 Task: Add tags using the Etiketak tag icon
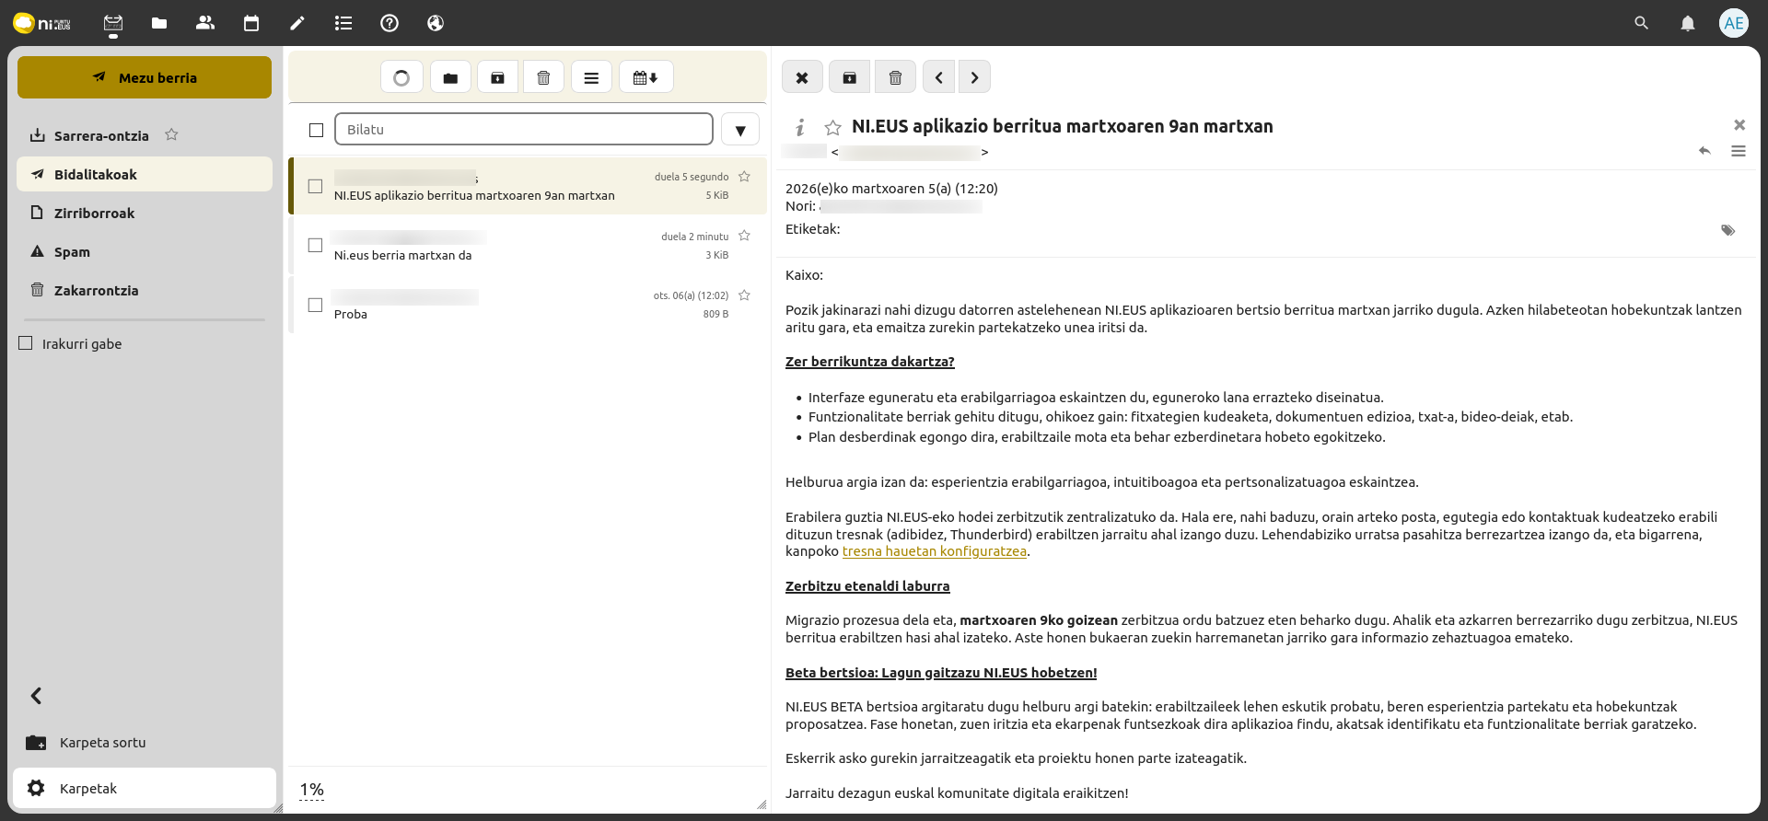pyautogui.click(x=1727, y=230)
